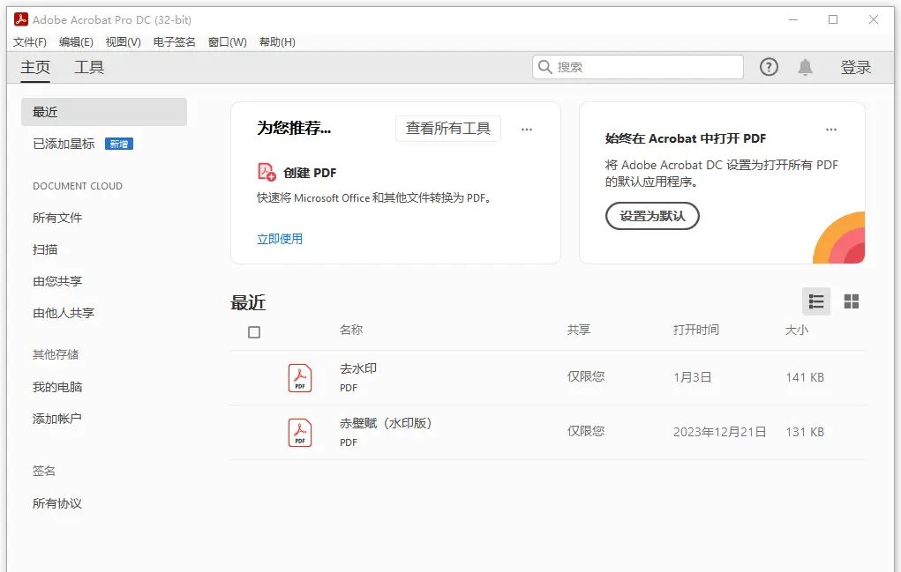Switch to the 工具 tab
This screenshot has height=572, width=901.
click(89, 68)
